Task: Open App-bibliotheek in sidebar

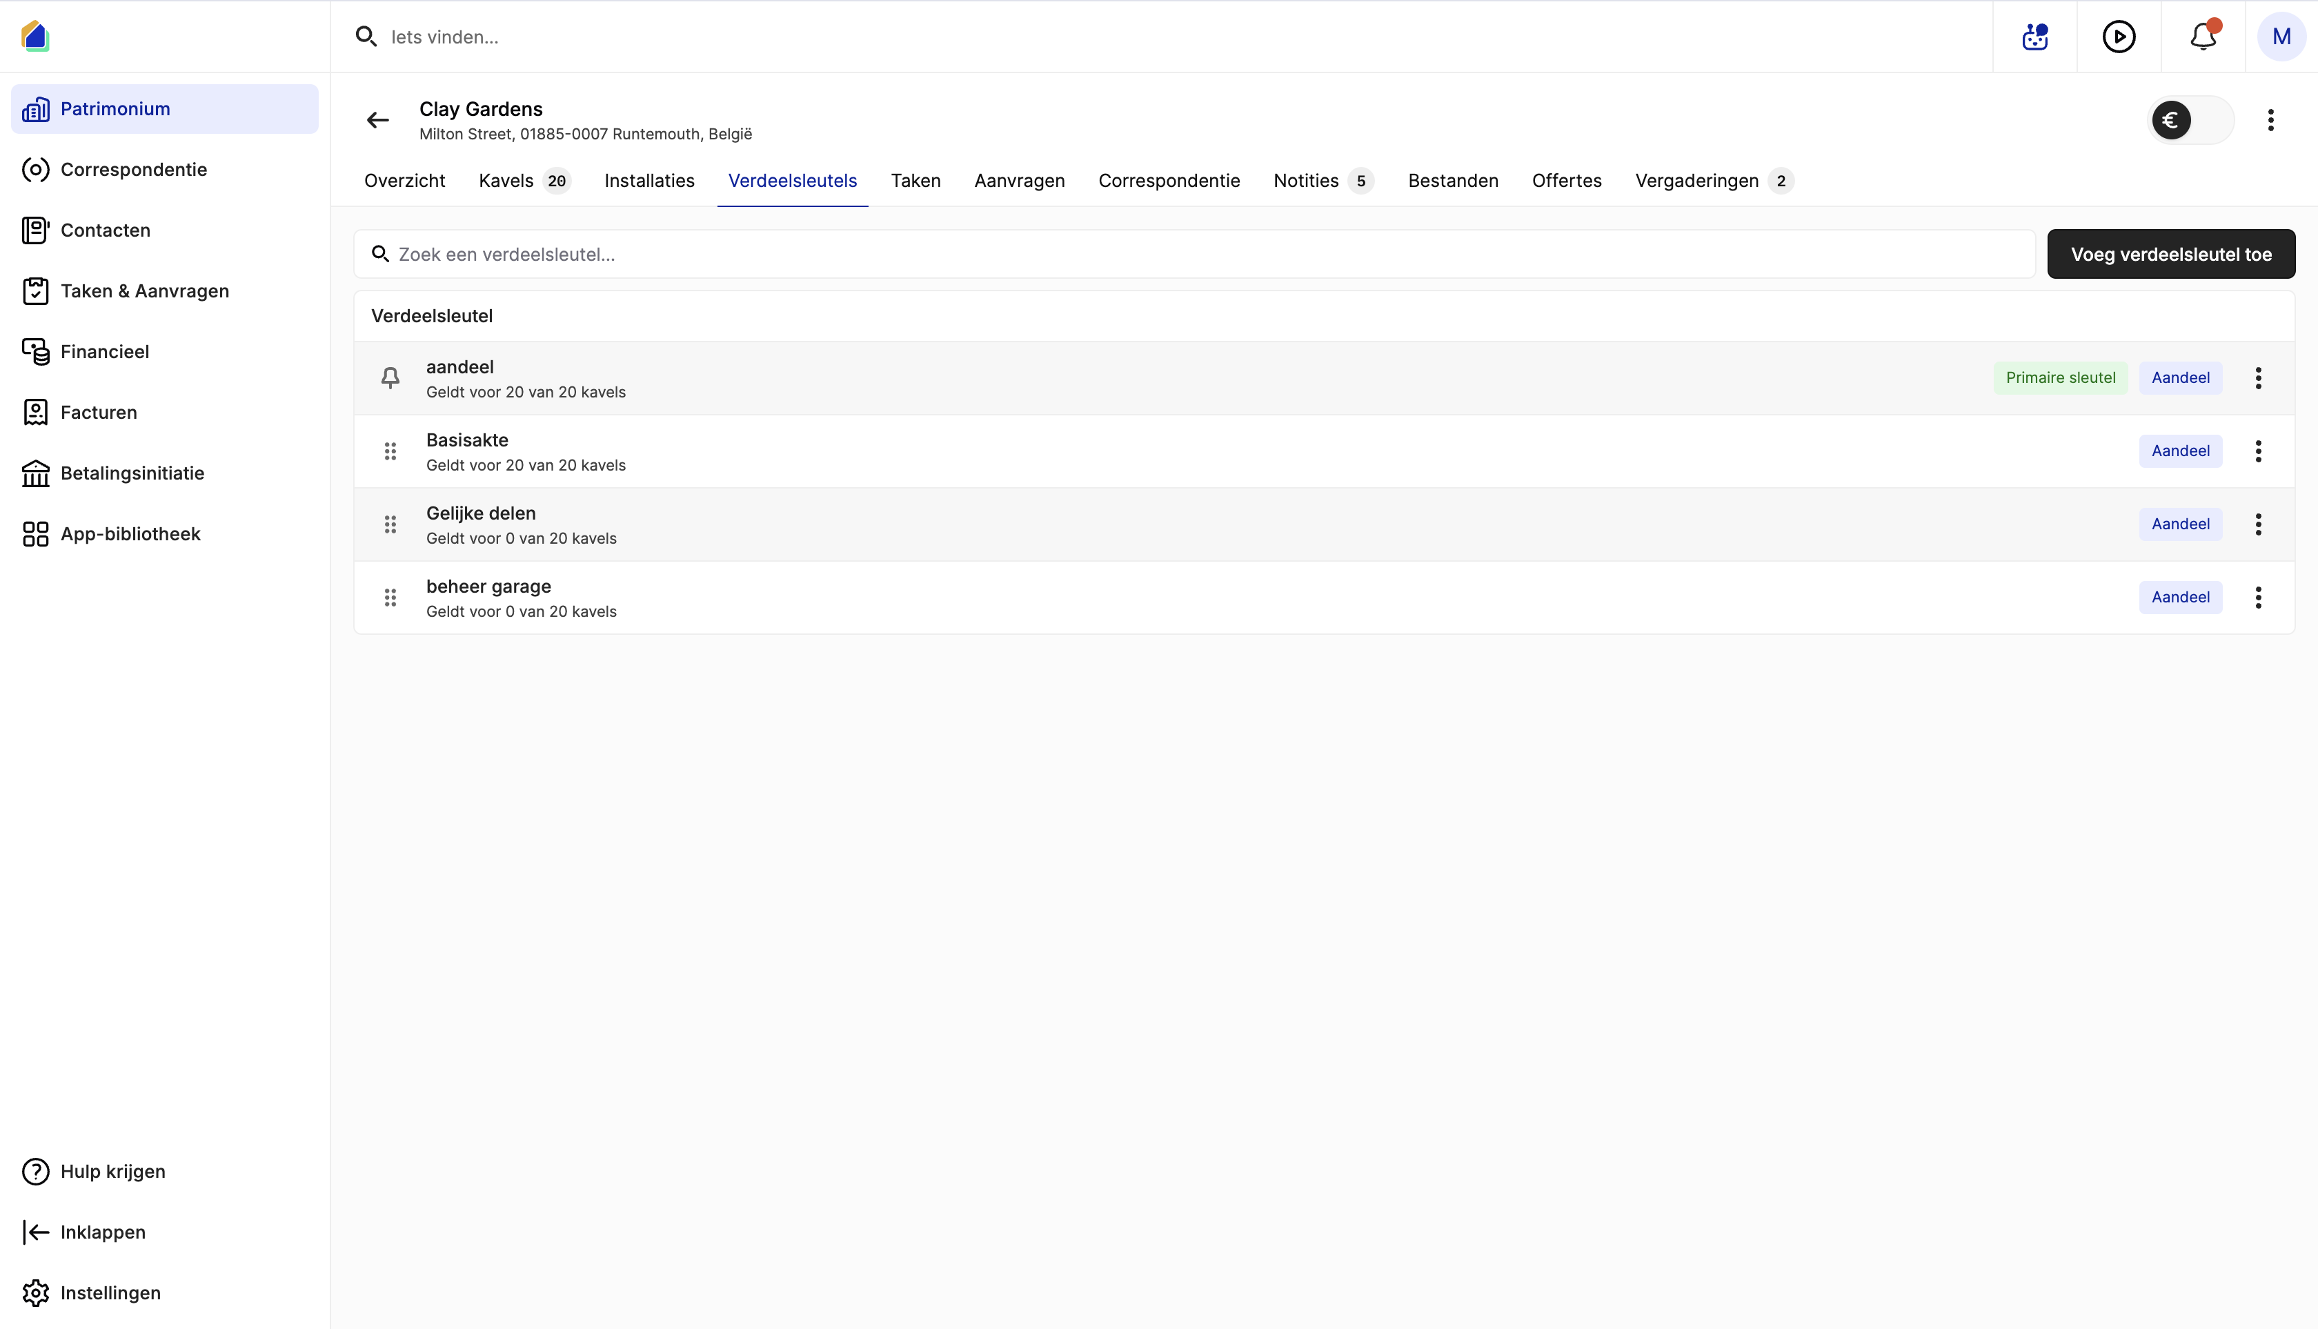Action: (164, 534)
